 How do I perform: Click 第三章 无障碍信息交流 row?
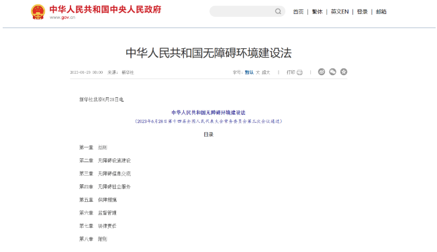(105, 174)
